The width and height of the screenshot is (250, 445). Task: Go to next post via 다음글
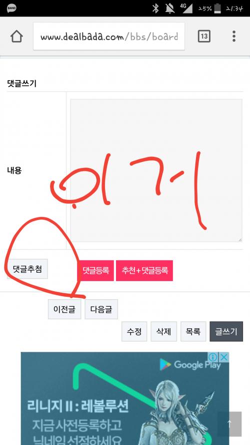click(x=101, y=309)
